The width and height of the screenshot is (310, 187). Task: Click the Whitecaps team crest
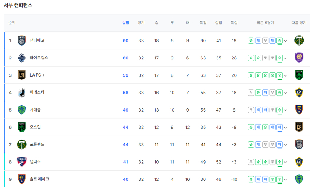pyautogui.click(x=22, y=58)
